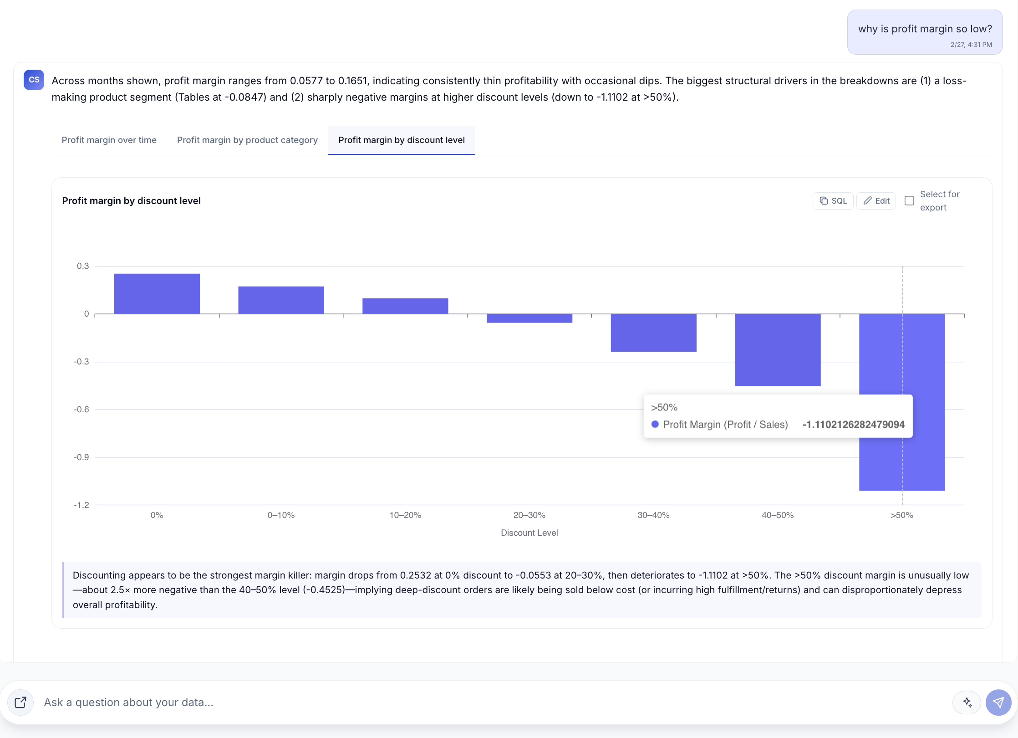The height and width of the screenshot is (738, 1018).
Task: Click the sparkle AI suggestions icon
Action: (967, 702)
